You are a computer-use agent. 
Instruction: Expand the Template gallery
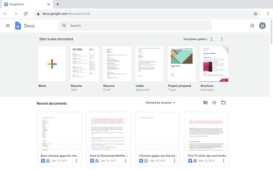click(198, 39)
